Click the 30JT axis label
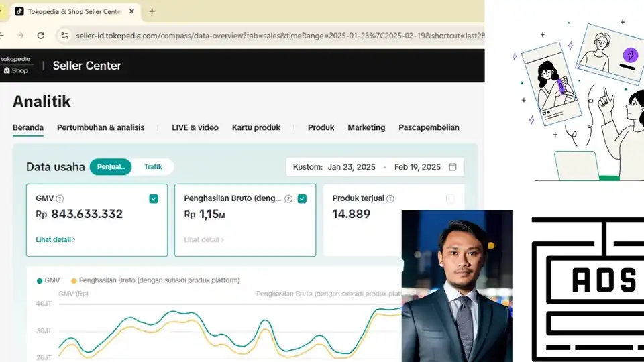 (x=44, y=330)
